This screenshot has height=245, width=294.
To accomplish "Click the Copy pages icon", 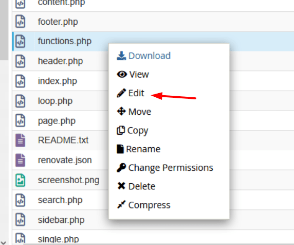I will [121, 130].
